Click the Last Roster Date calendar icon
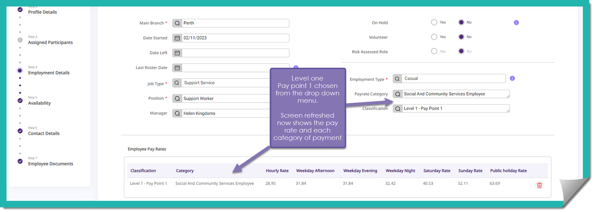 coord(177,68)
